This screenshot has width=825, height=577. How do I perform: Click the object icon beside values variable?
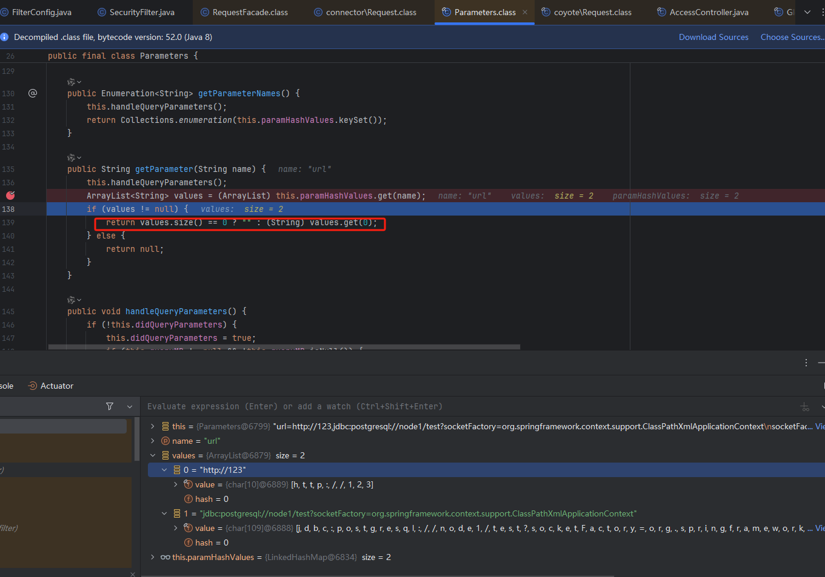[165, 455]
